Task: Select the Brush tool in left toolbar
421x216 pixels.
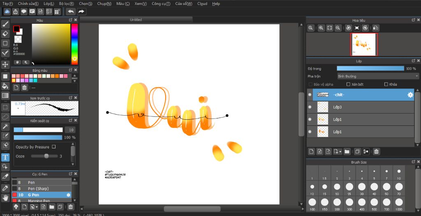Action: click(5, 24)
